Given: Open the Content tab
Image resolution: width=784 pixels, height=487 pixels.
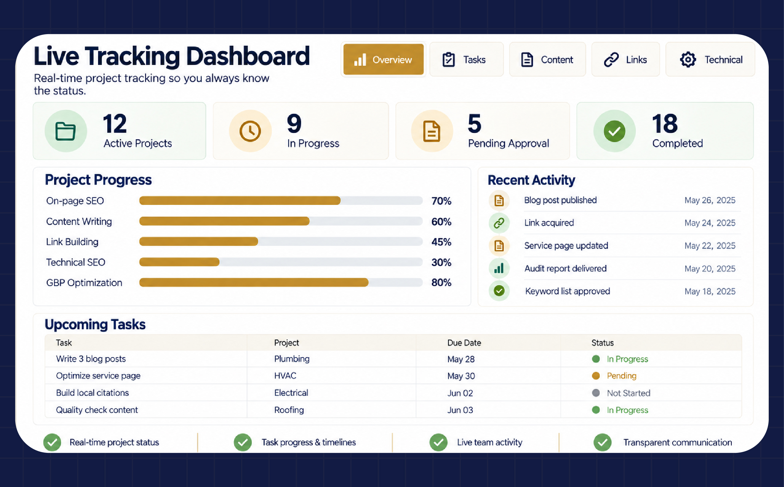Looking at the screenshot, I should pyautogui.click(x=547, y=59).
